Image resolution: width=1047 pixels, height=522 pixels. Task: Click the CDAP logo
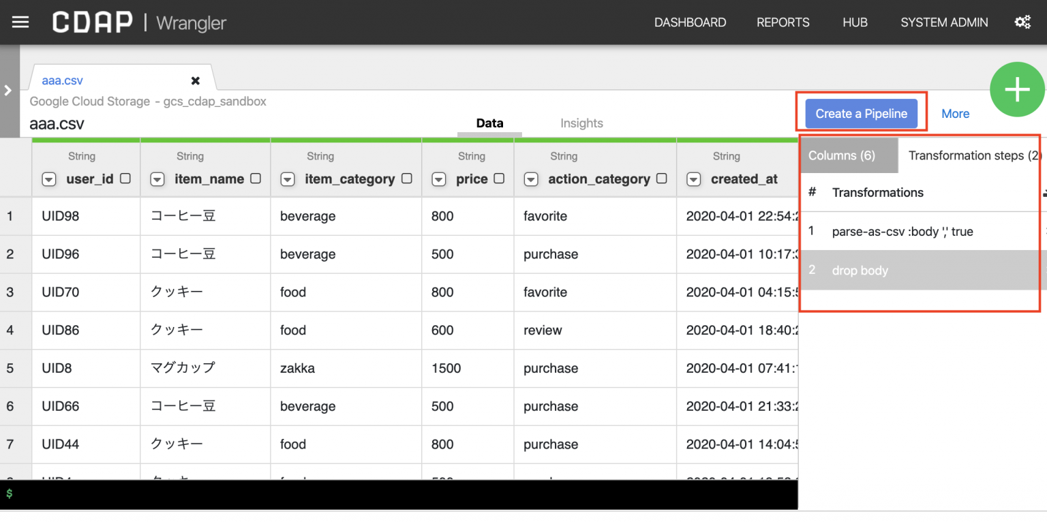tap(92, 21)
